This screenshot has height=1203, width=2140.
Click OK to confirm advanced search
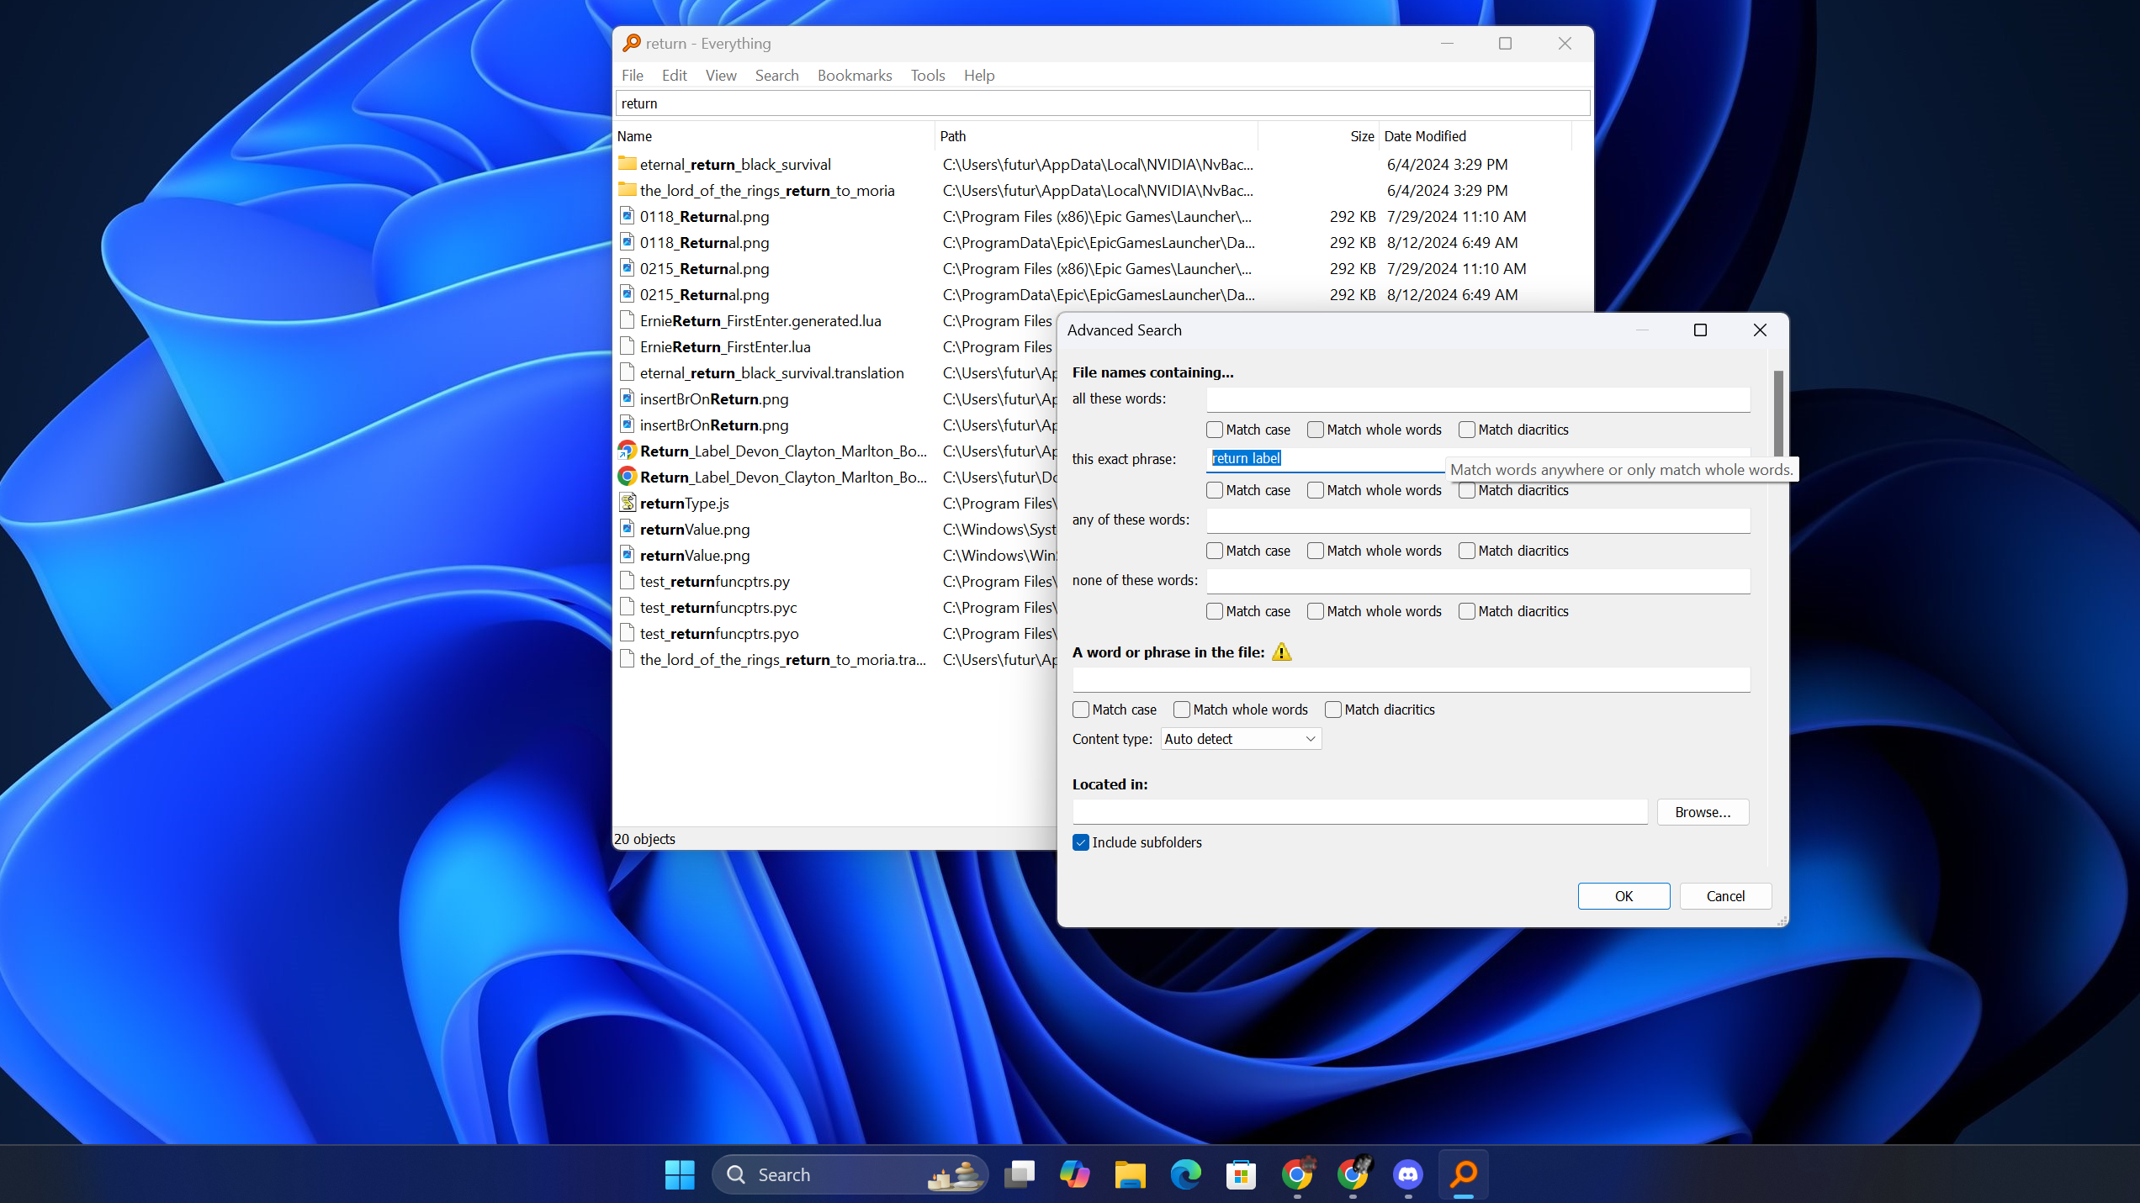[1624, 896]
